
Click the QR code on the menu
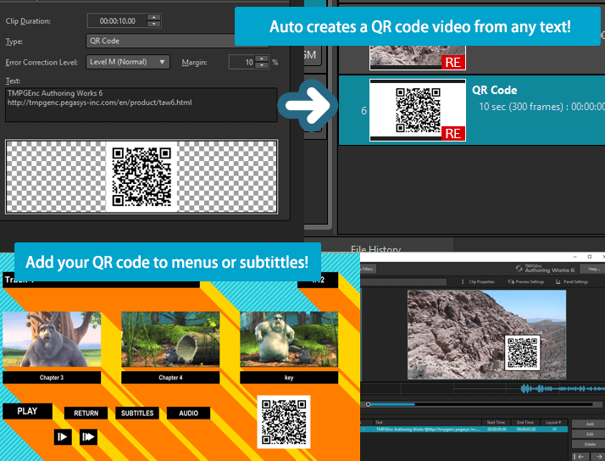point(284,422)
